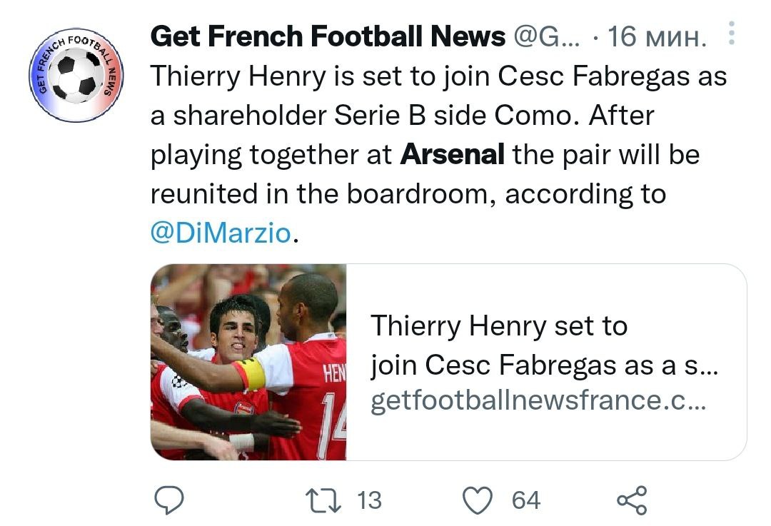
Task: Open the tweet's three-dot more options menu
Action: [731, 34]
